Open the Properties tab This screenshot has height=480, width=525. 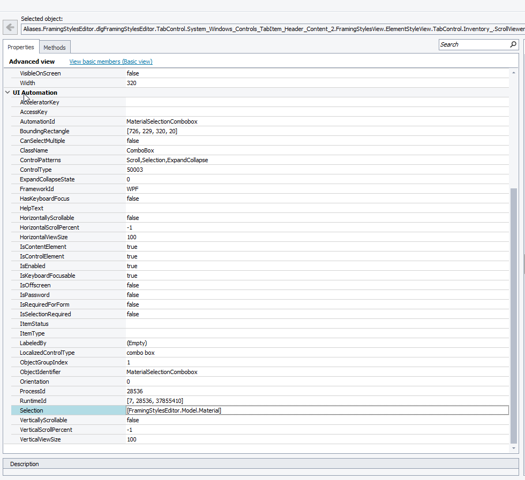click(x=21, y=47)
